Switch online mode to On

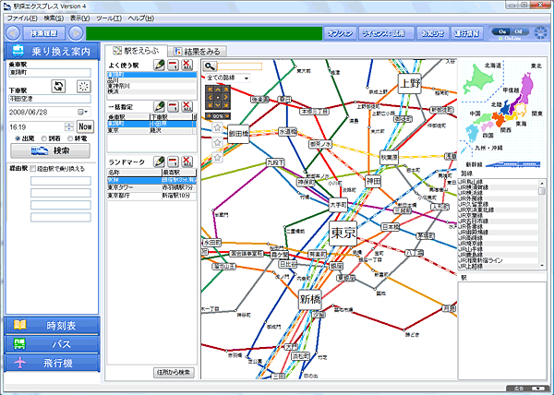pyautogui.click(x=501, y=31)
